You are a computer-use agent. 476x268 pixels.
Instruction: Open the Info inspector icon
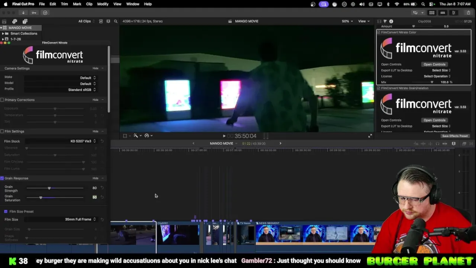pyautogui.click(x=391, y=21)
